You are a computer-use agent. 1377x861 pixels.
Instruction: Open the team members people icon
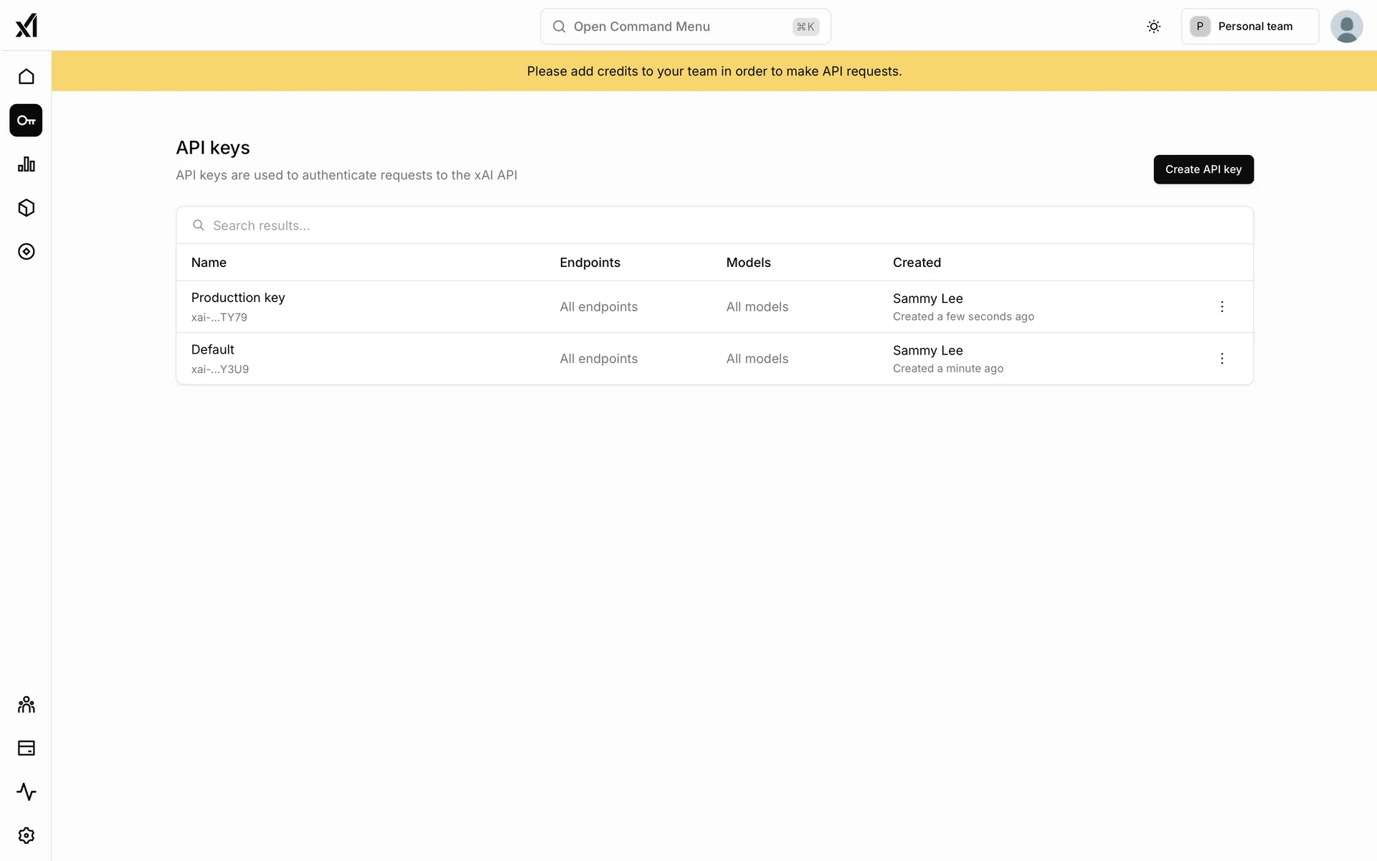[x=27, y=705]
